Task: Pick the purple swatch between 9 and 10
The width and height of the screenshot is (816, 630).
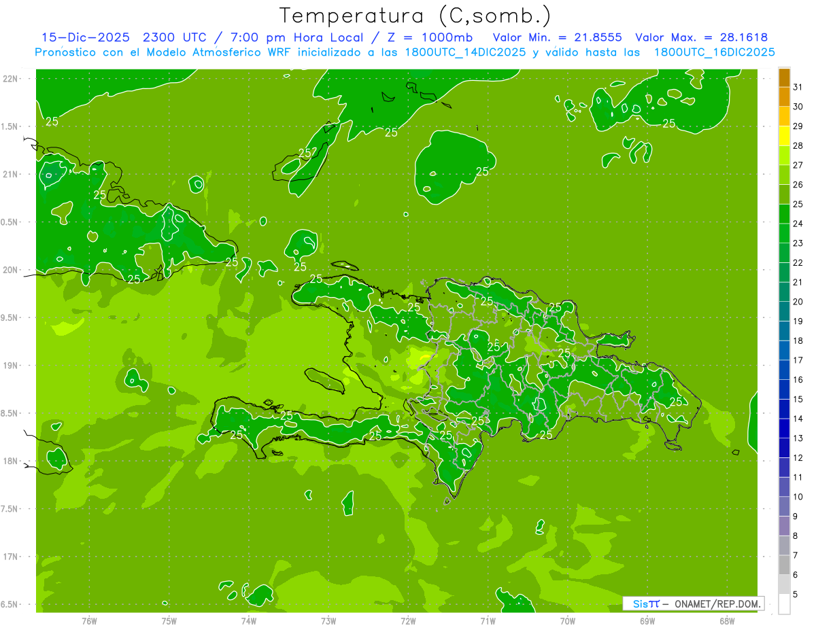Action: (x=784, y=506)
